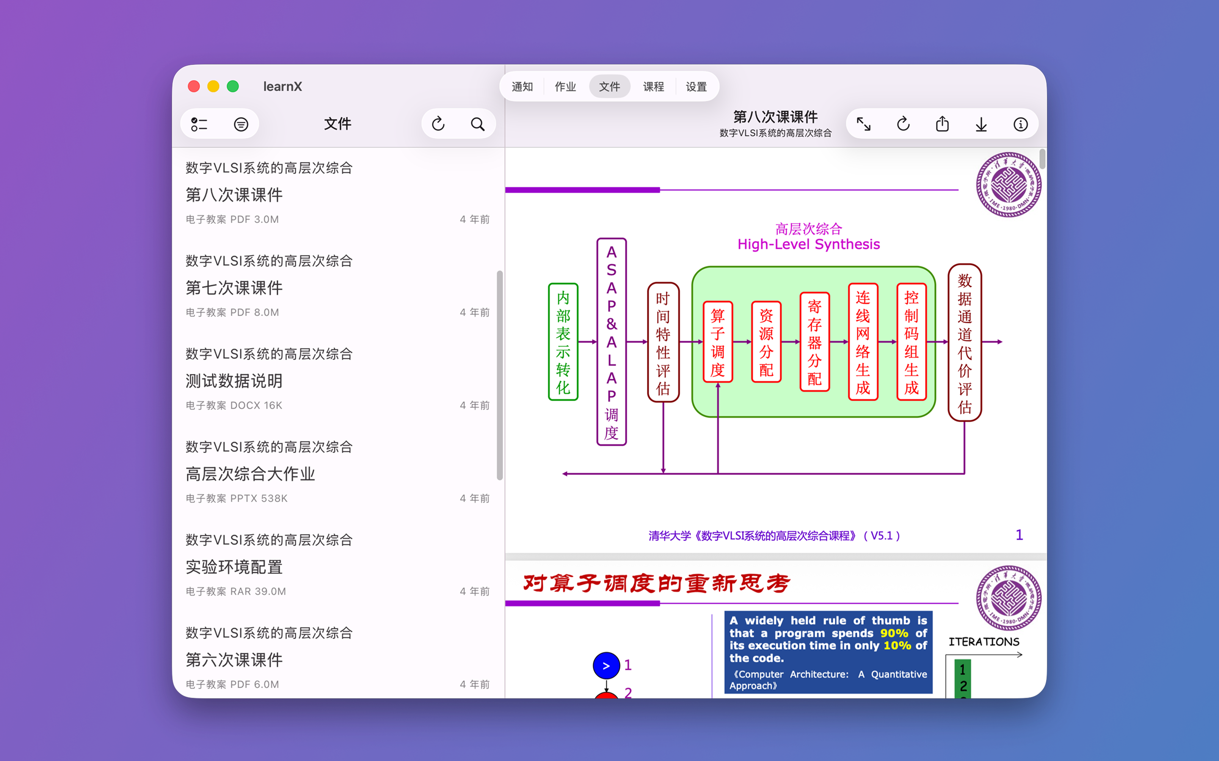Click the ITERATIONS label in second slide
1219x761 pixels.
click(984, 642)
